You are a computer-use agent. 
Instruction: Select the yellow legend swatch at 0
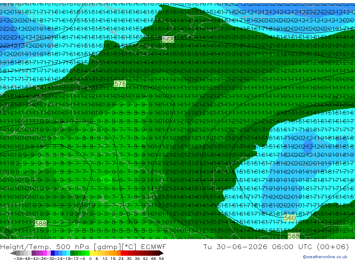pyautogui.click(x=91, y=253)
